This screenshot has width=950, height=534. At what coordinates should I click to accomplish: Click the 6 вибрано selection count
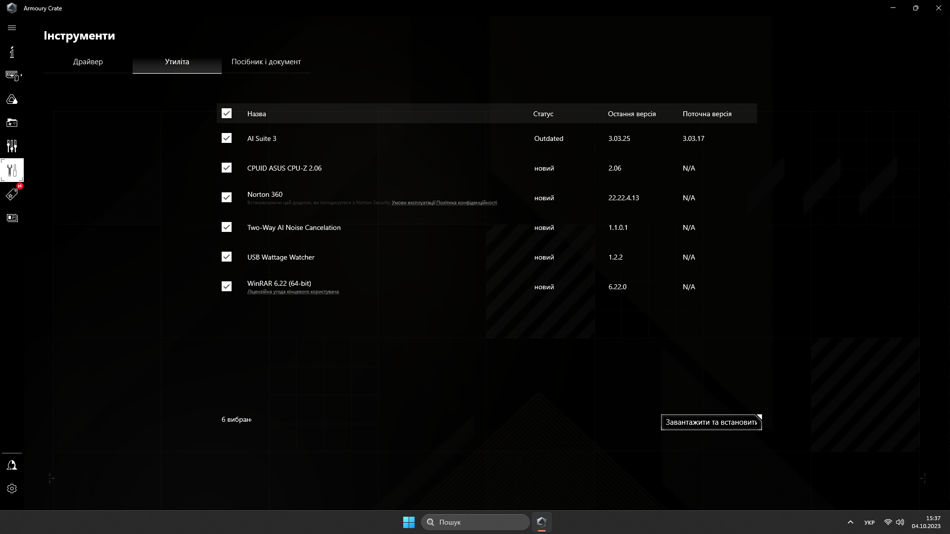pos(237,419)
